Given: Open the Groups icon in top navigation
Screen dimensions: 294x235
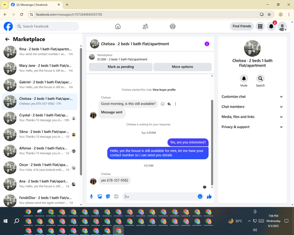Looking at the screenshot, I should (173, 26).
